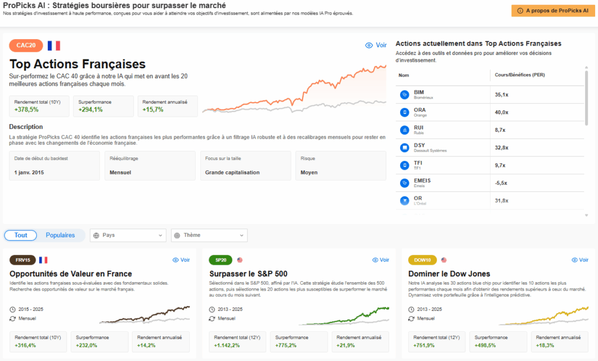Click the L'Oréal OR stock icon
This screenshot has width=598, height=361.
[x=404, y=201]
